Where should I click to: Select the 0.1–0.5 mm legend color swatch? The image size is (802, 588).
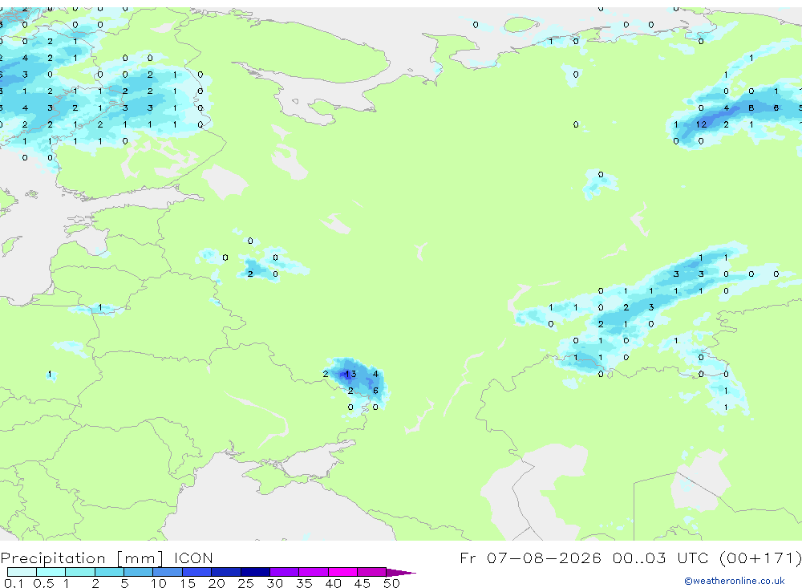click(22, 572)
